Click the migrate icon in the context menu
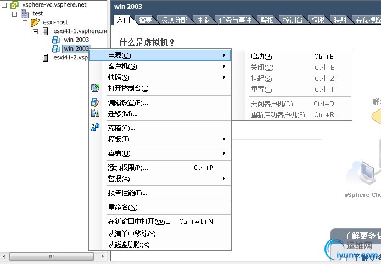The image size is (381, 264). click(x=96, y=113)
